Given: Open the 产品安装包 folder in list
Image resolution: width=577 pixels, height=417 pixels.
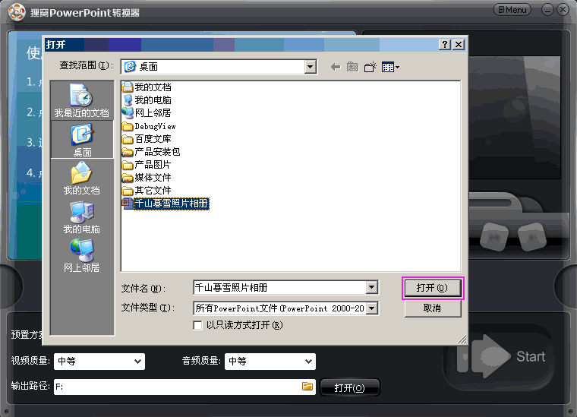Looking at the screenshot, I should click(x=156, y=152).
